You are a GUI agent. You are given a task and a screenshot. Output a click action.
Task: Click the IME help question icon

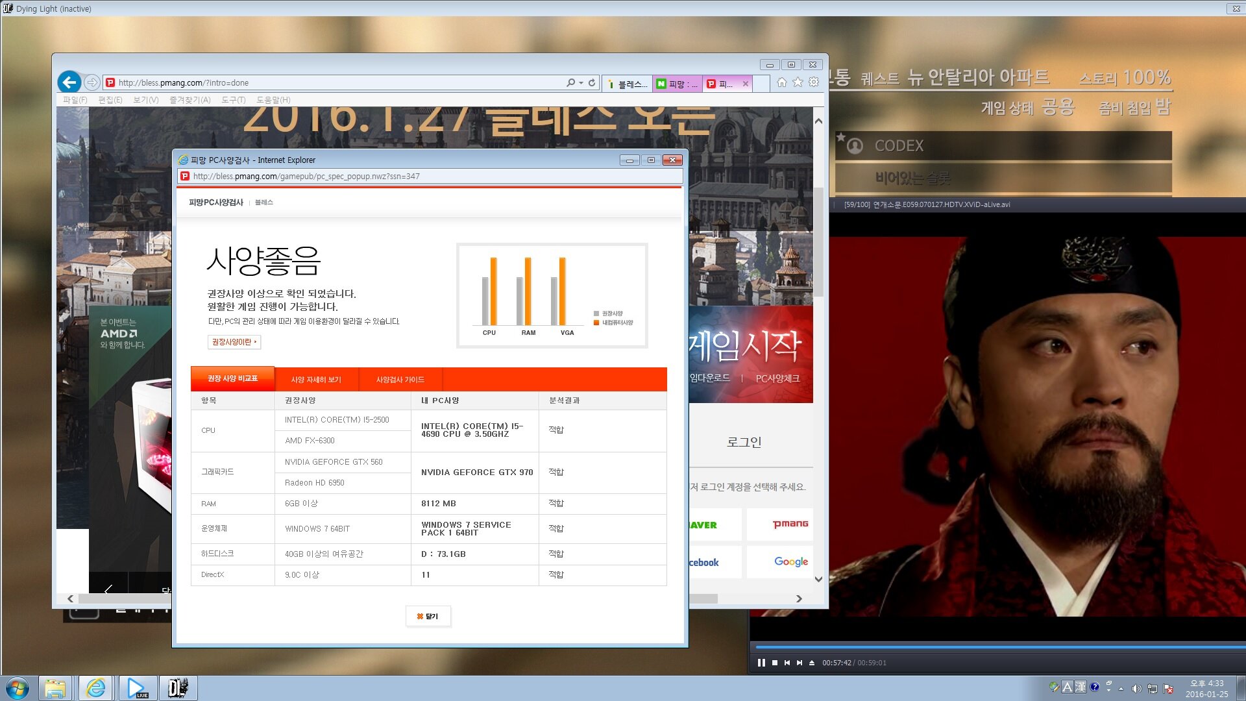pos(1095,687)
